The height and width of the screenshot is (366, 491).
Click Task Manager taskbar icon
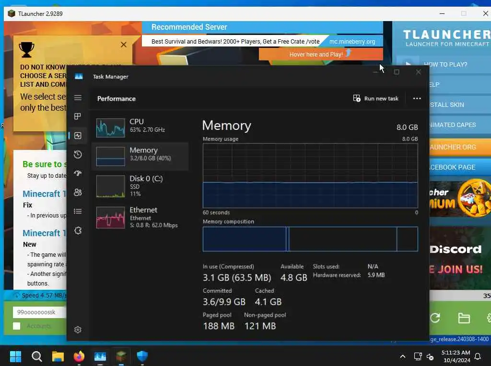click(100, 356)
